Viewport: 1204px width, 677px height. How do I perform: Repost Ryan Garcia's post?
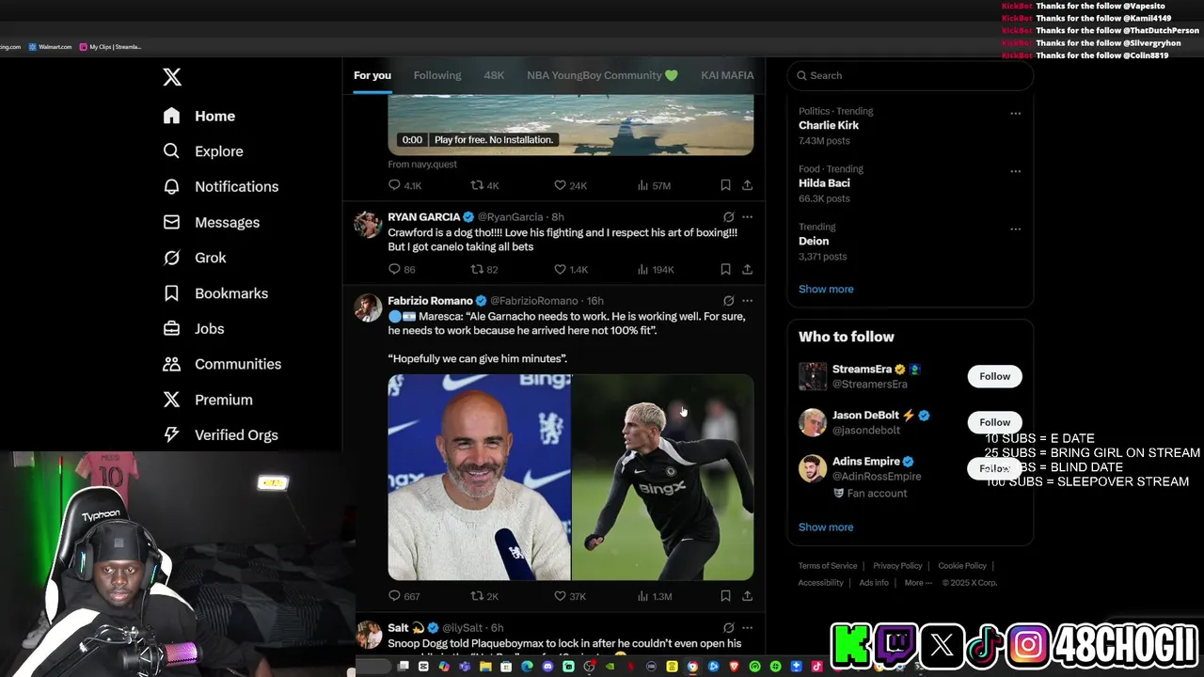click(x=483, y=269)
